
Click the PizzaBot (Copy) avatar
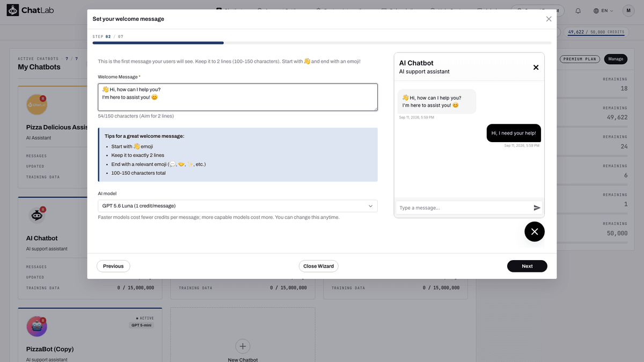pos(36,327)
